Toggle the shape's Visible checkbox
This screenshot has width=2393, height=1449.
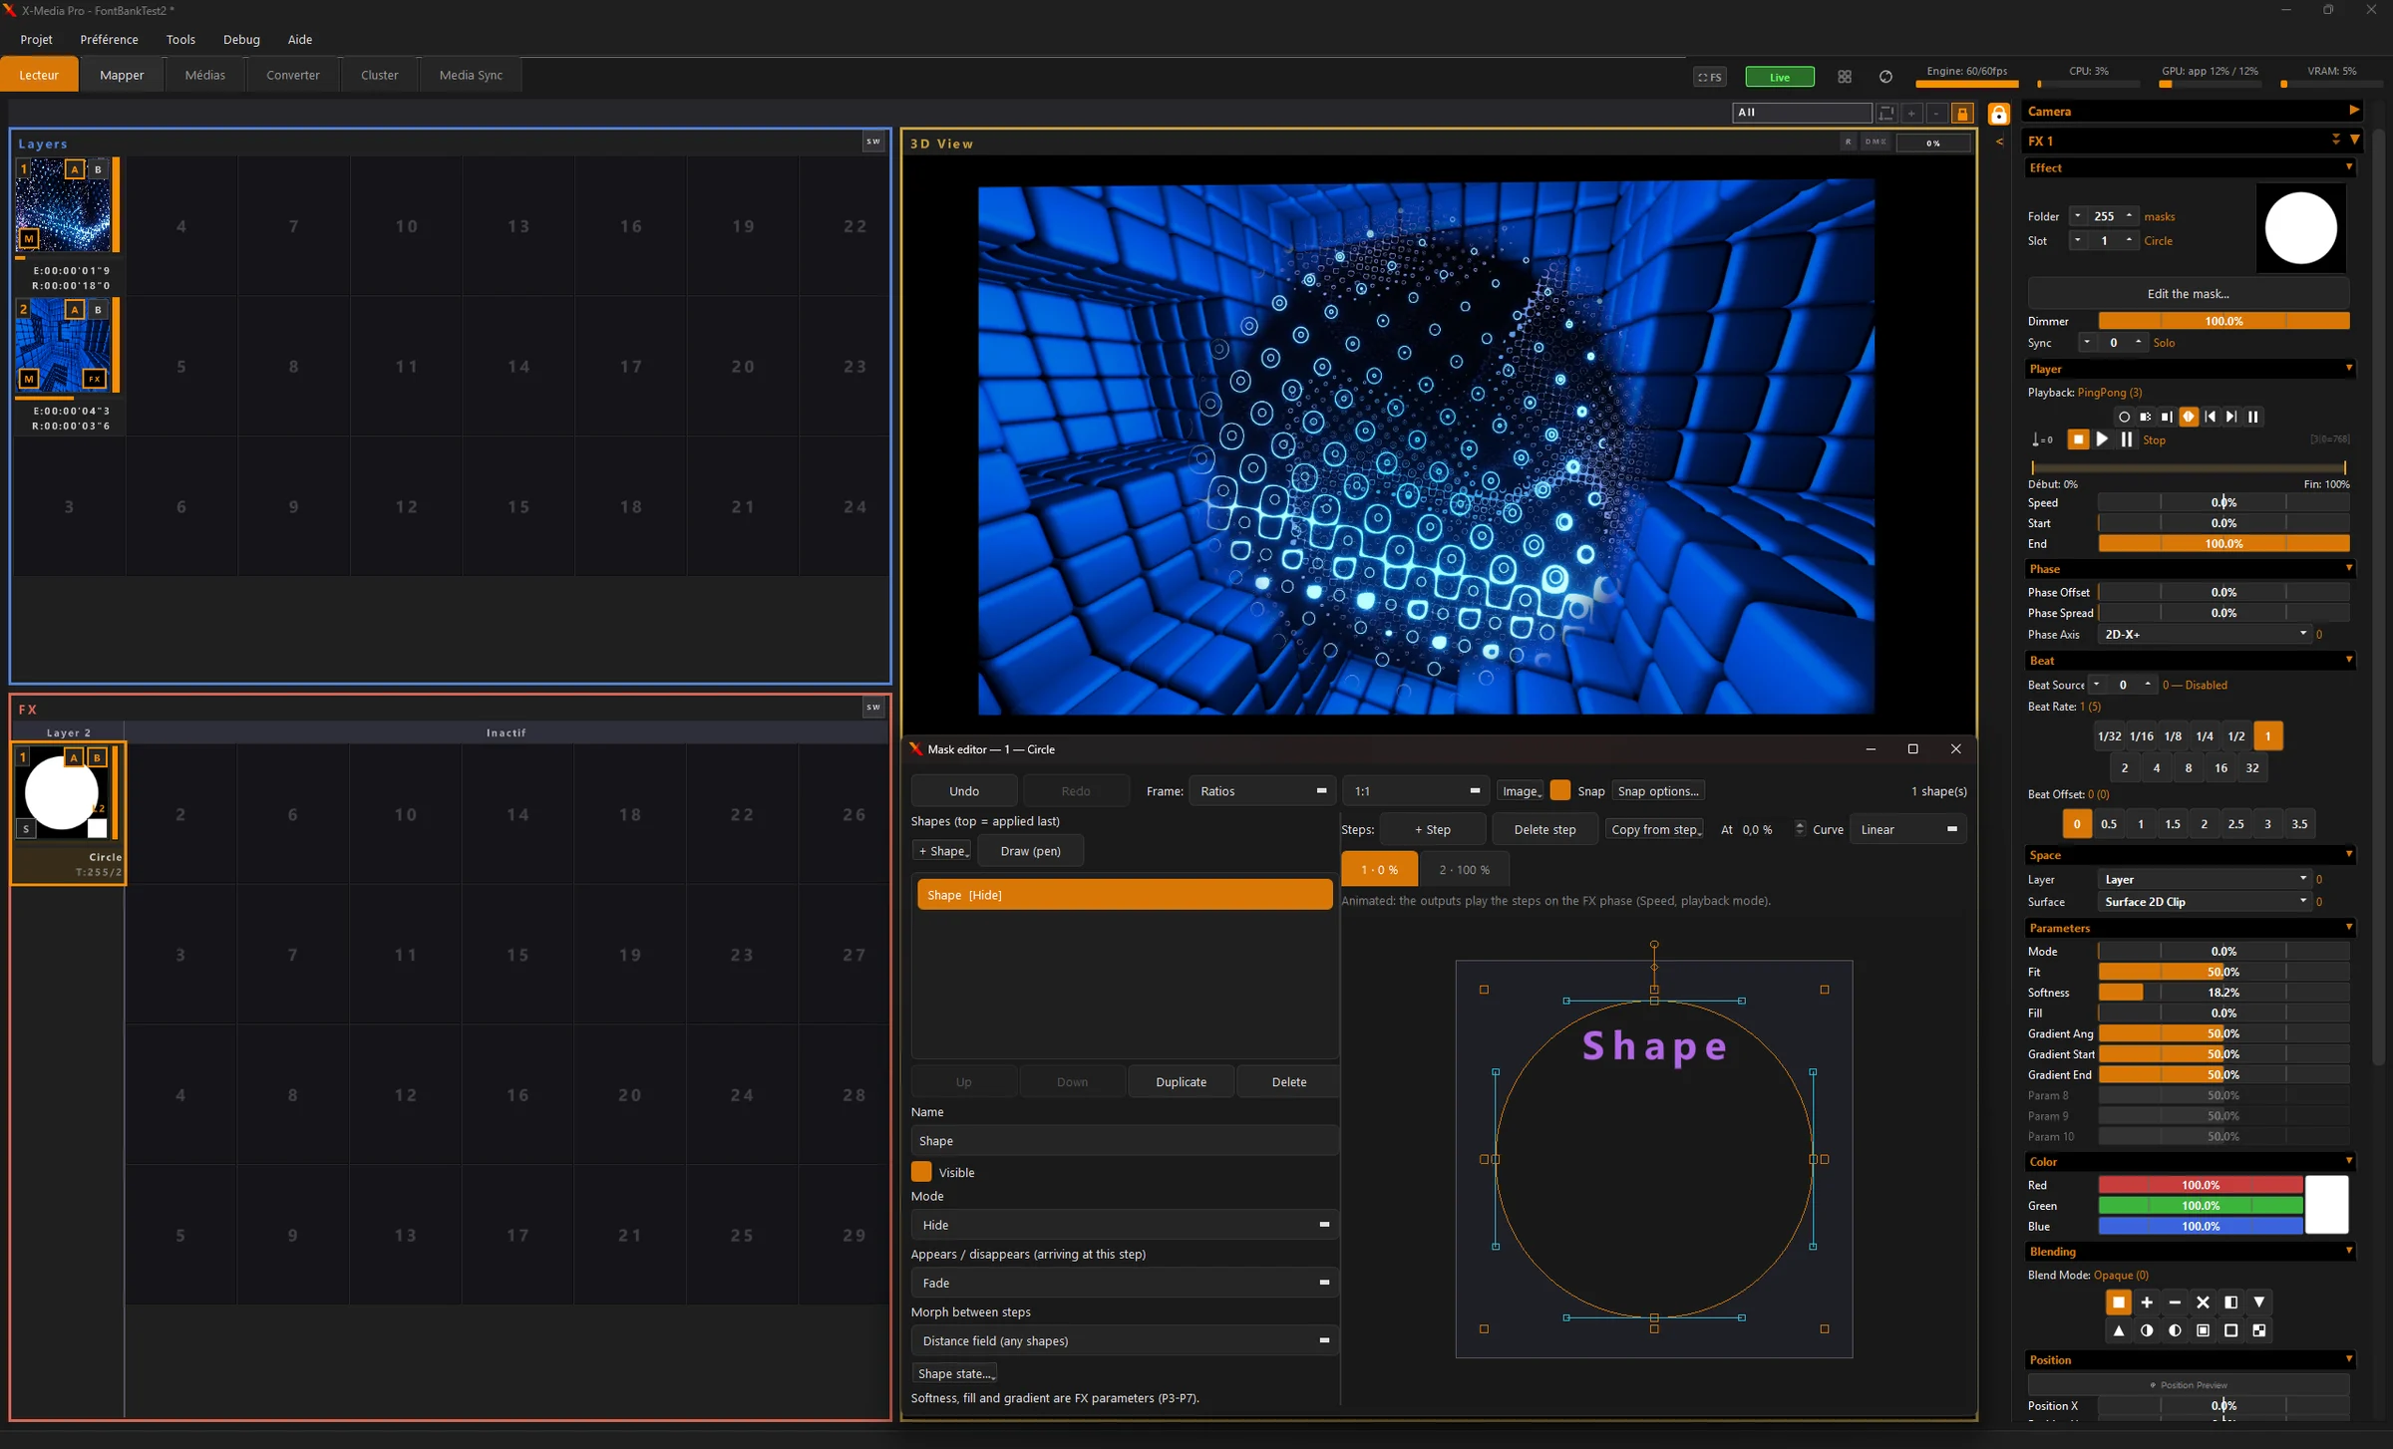tap(921, 1172)
